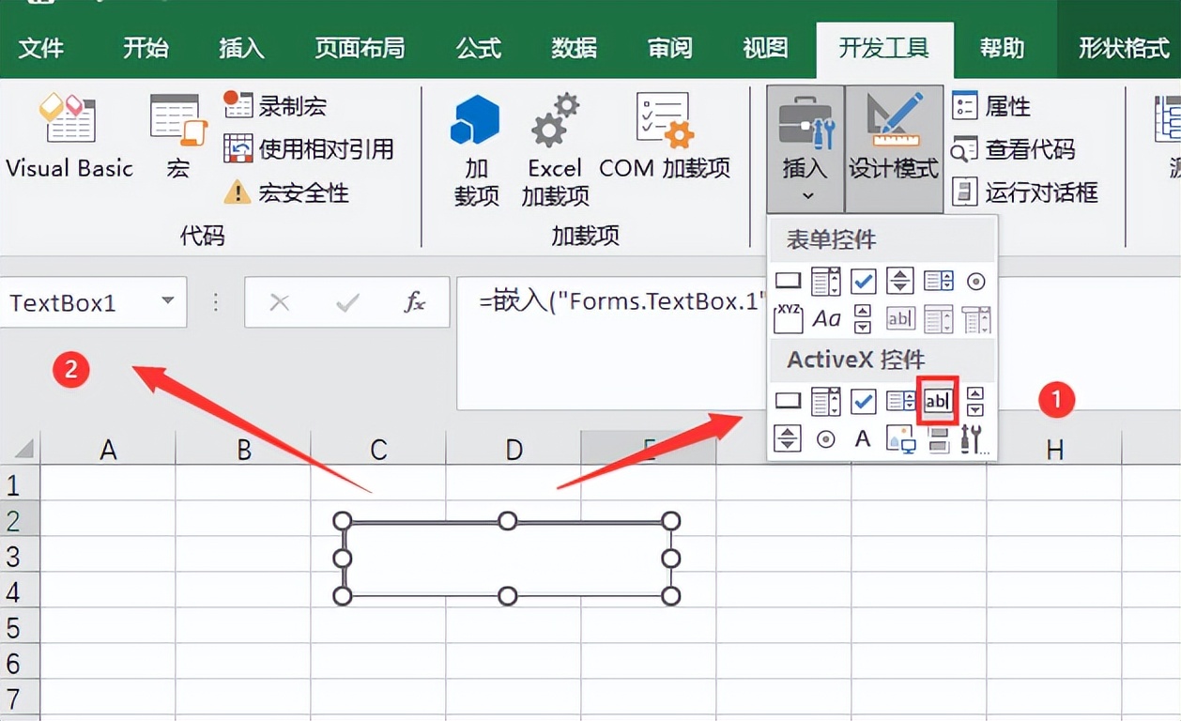This screenshot has height=721, width=1181.
Task: Open the 文件 file tab
Action: (40, 47)
